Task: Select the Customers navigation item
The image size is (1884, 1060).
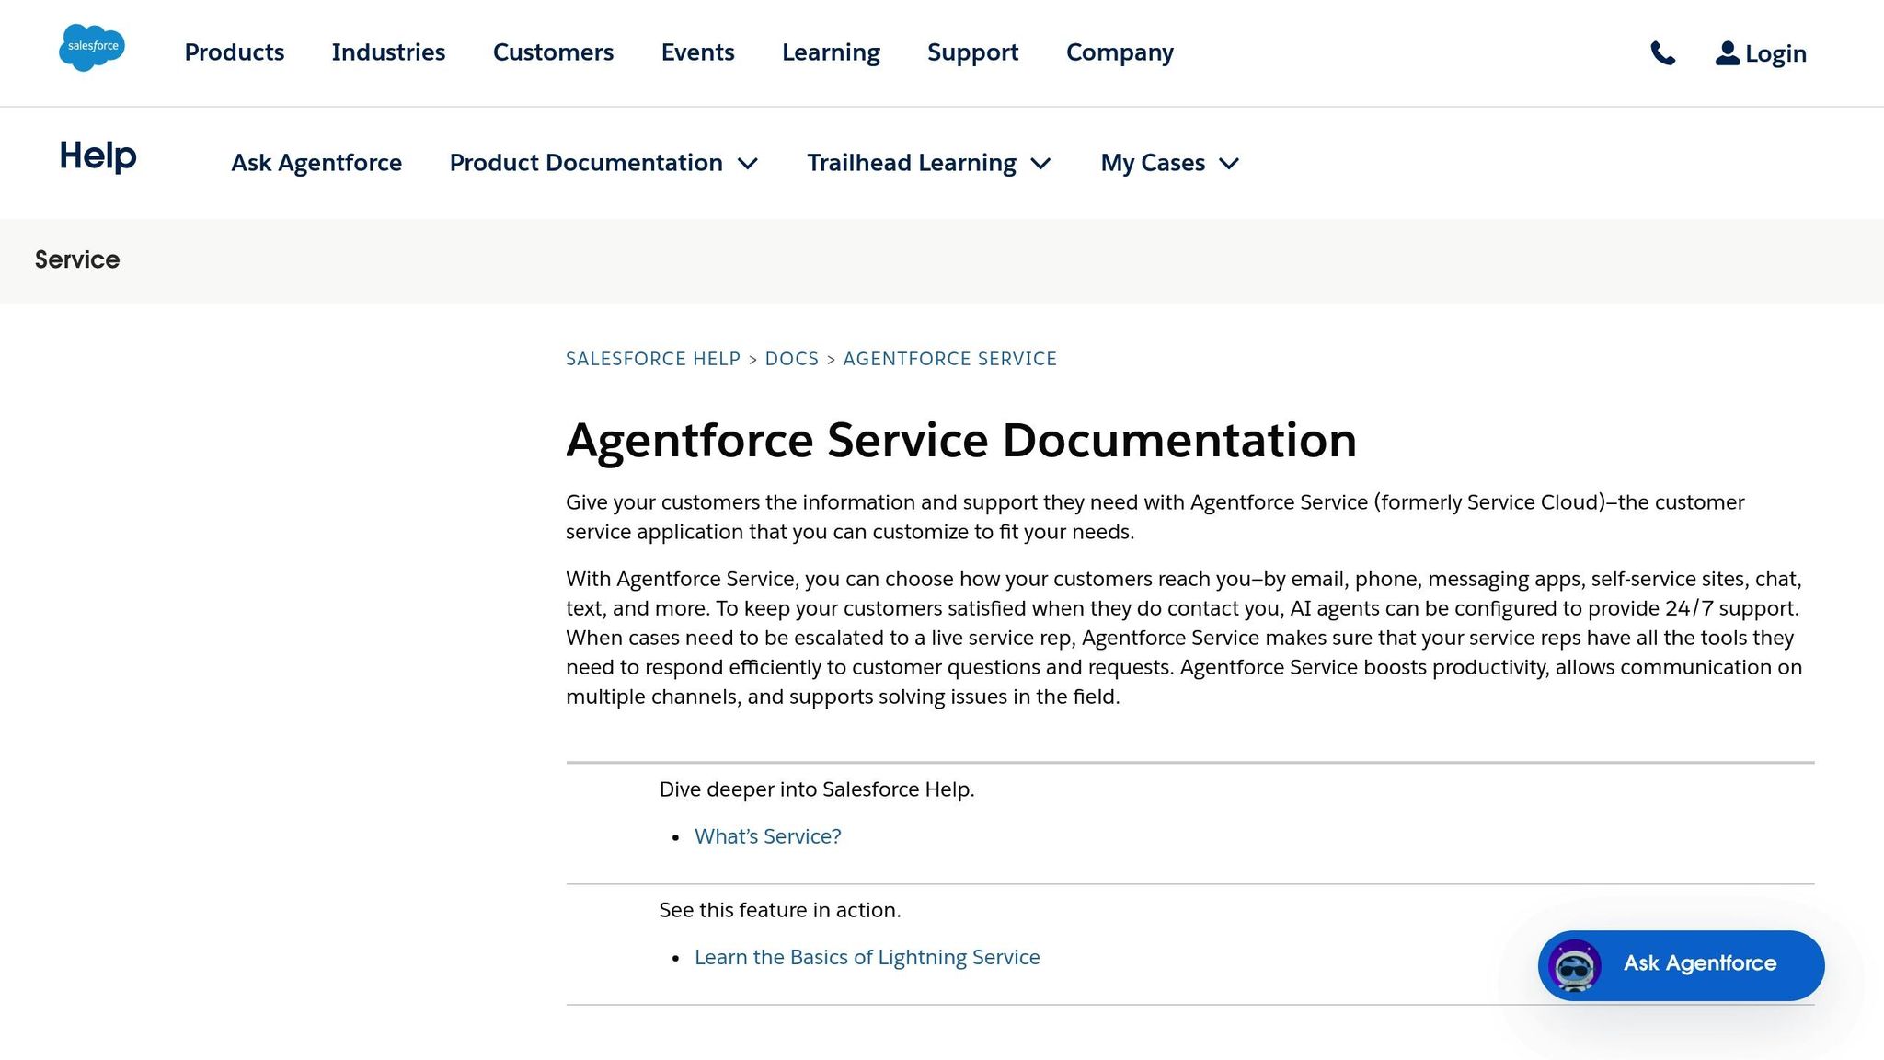Action: point(552,52)
